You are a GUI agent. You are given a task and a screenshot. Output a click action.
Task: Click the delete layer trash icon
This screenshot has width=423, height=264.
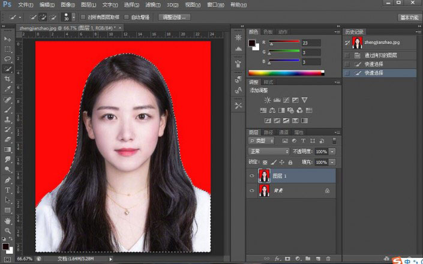[x=328, y=258]
